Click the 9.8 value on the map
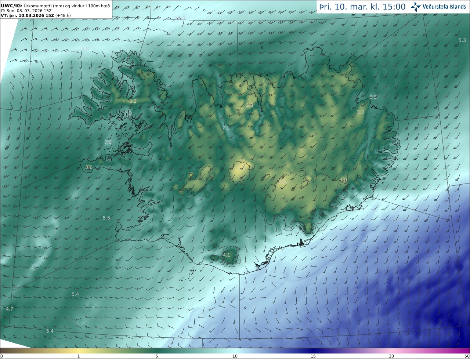The width and height of the screenshot is (470, 359). tap(85, 48)
